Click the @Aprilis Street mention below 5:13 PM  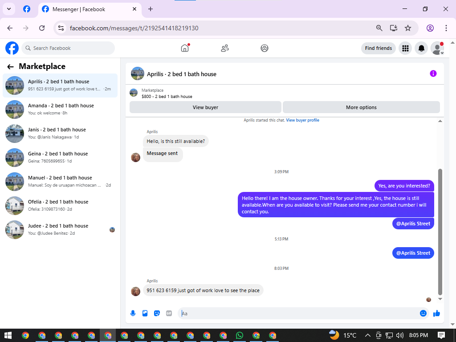413,253
